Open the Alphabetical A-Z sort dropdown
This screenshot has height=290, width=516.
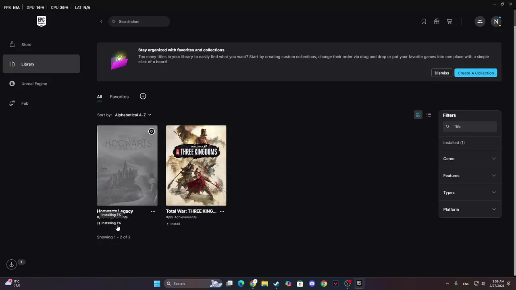coord(133,115)
